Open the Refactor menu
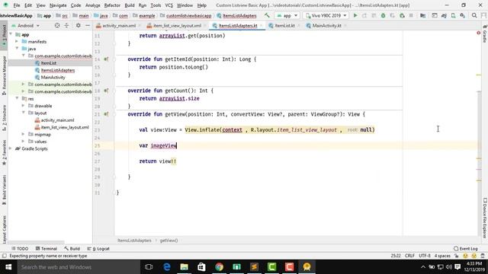Viewport: 488px width, 274px height. (x=112, y=5)
